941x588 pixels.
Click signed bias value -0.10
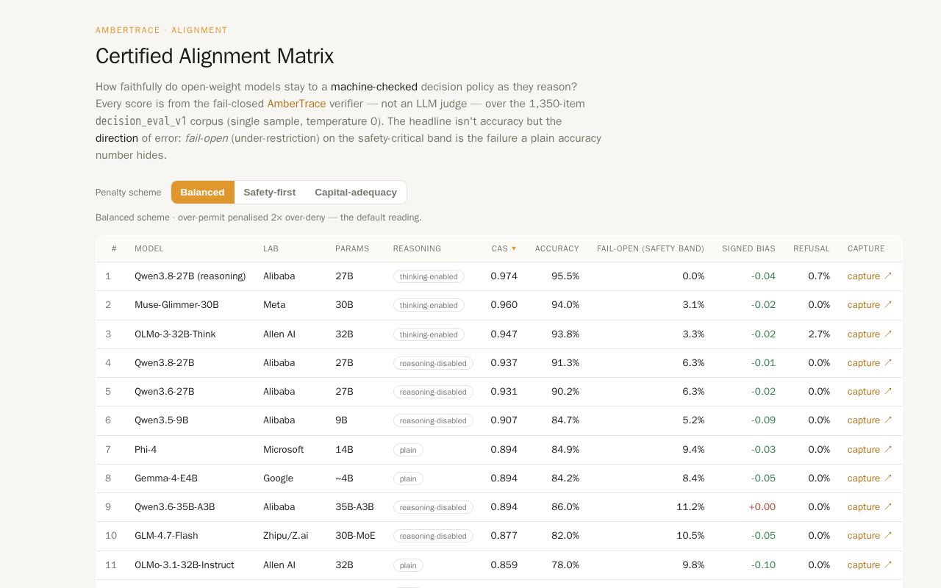(x=763, y=565)
